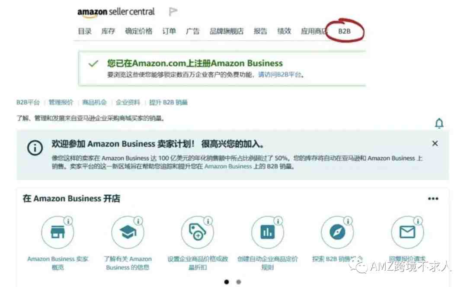Click the Amazon Business link in welcome text

point(228,167)
